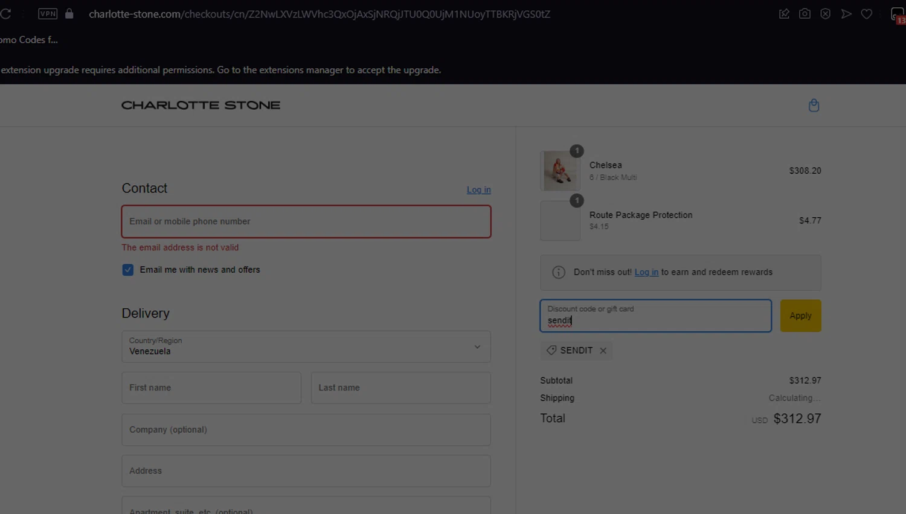
Task: Focus the discount code or gift card field
Action: pyautogui.click(x=655, y=316)
